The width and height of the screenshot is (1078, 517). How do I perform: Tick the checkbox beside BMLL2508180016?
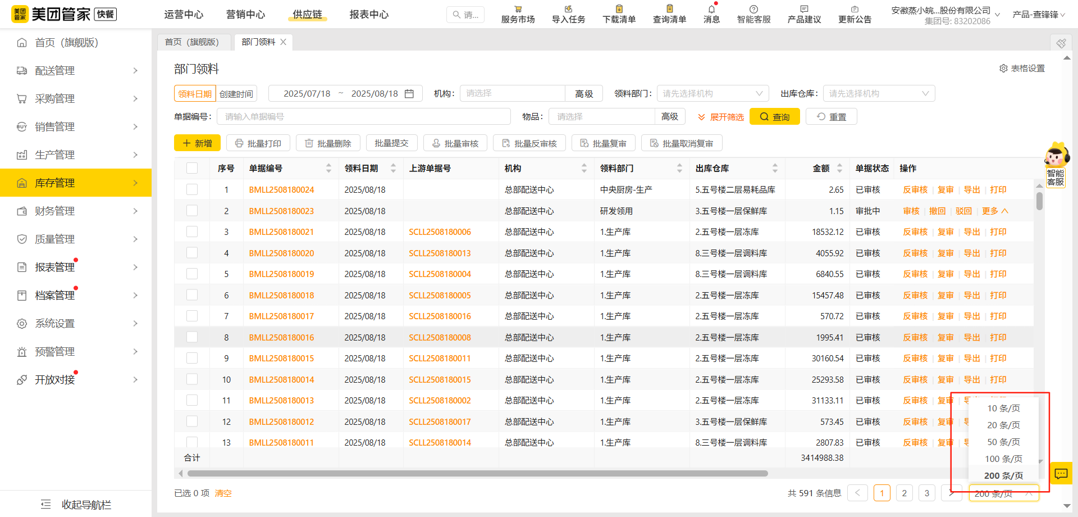[x=192, y=337]
